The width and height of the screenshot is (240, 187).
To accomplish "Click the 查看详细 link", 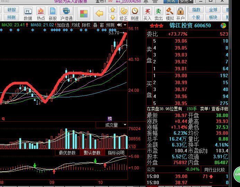I will coord(220,109).
